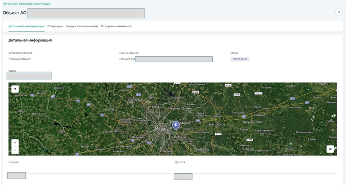Open the Сводка по операциям tab
Screen dimensions: 346x186
[x=82, y=26]
